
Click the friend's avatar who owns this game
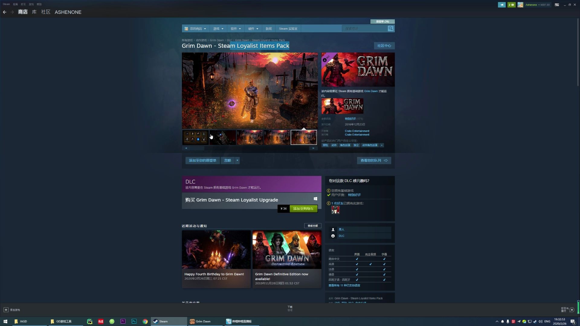pos(335,210)
